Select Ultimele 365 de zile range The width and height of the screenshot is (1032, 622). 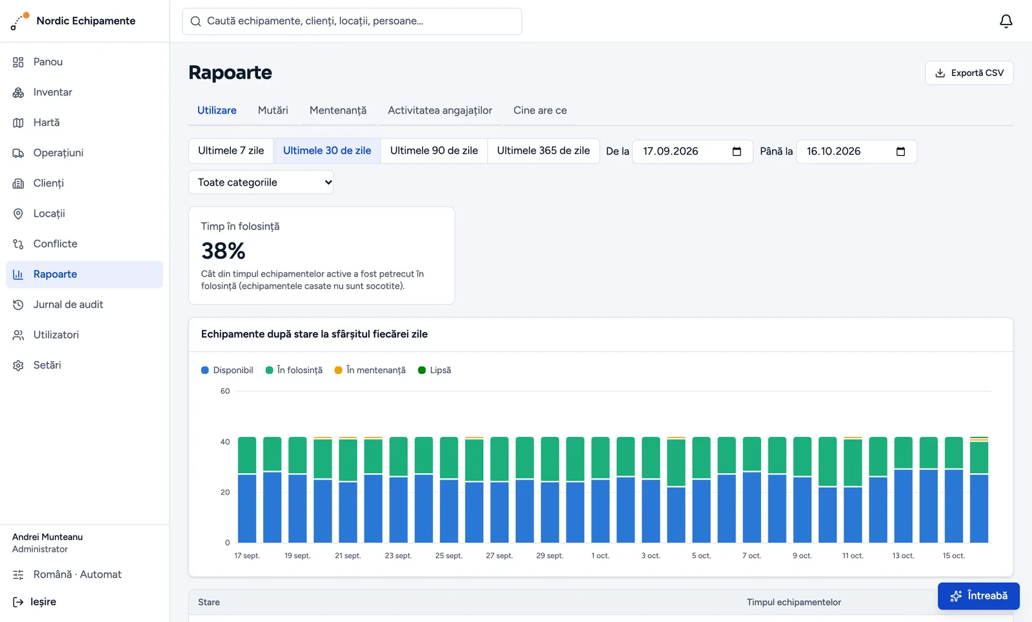click(x=543, y=151)
